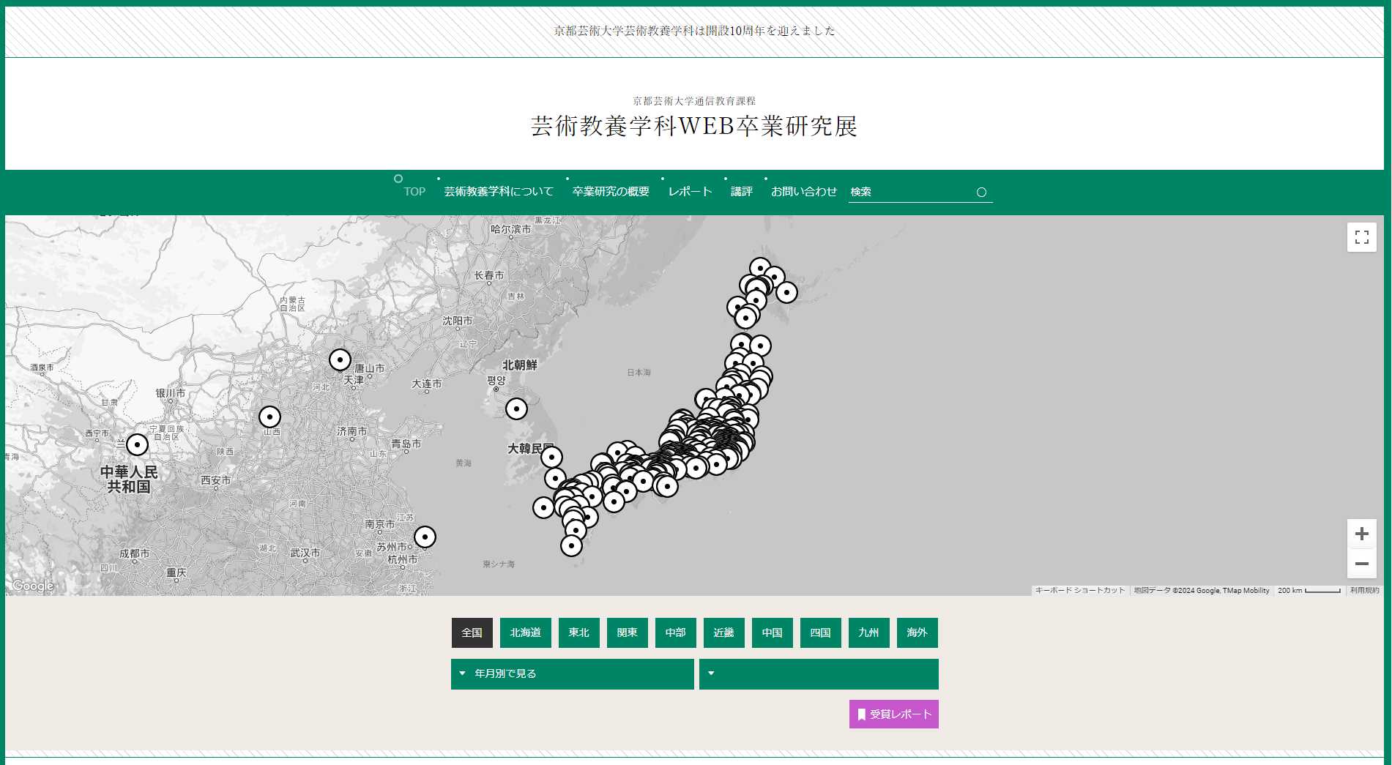Filter map by 近畿 region
Image resolution: width=1392 pixels, height=765 pixels.
tap(723, 632)
